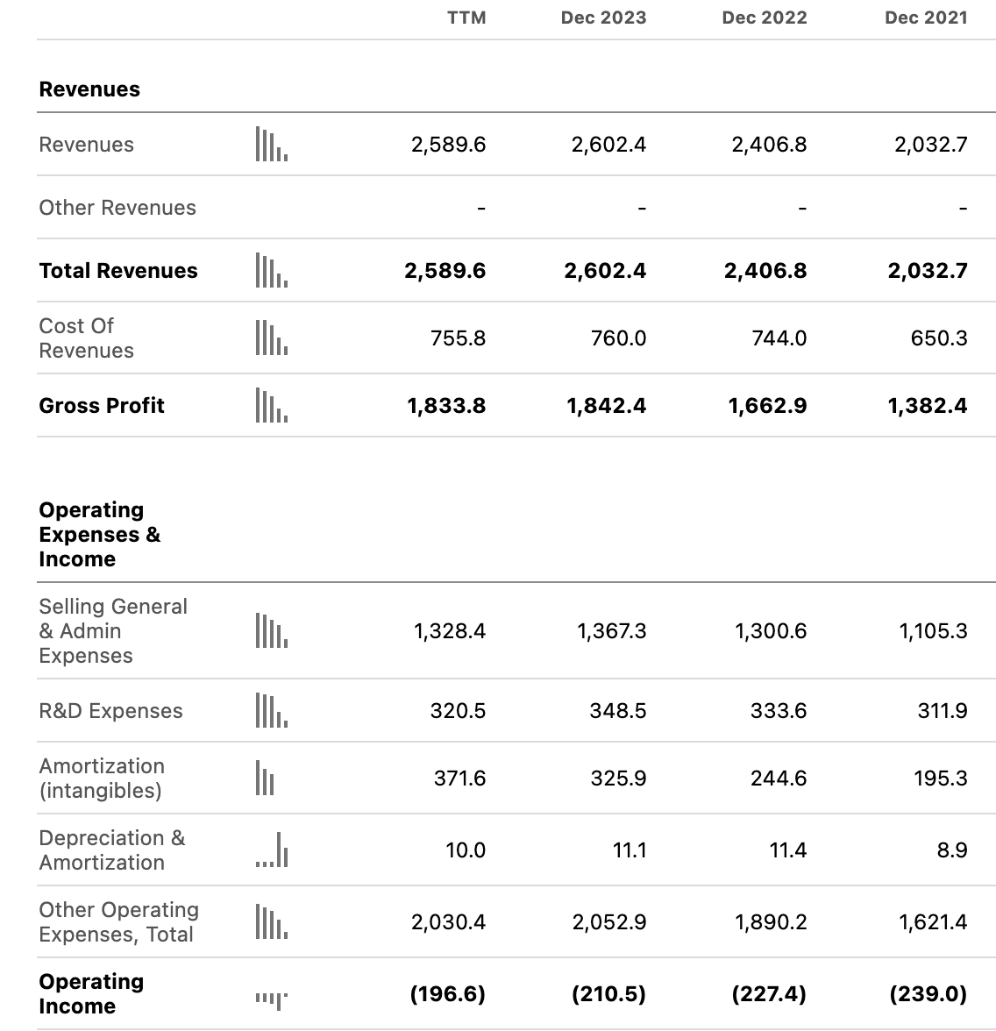Click the Revenues row sparkline chart icon

[271, 145]
